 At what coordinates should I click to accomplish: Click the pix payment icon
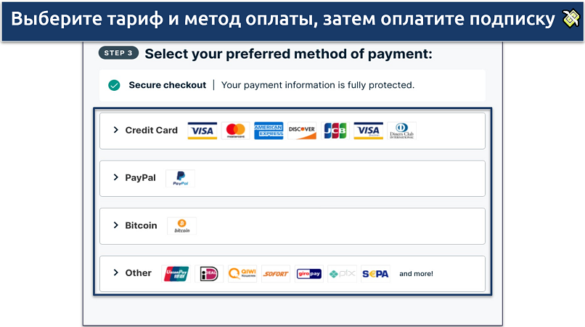pyautogui.click(x=342, y=273)
